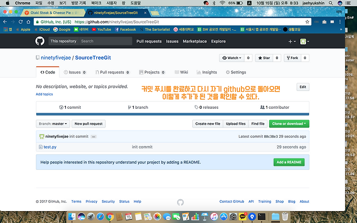357x223 pixels.
Task: Open Keynote from the Dock
Action: pyautogui.click(x=204, y=217)
